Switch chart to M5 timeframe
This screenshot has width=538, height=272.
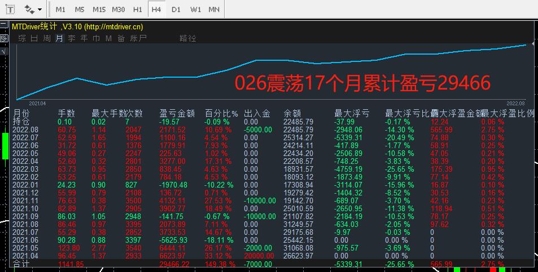79,10
